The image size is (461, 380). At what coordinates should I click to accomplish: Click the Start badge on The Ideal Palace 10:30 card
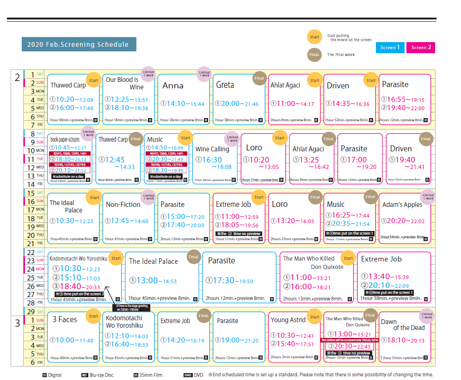point(94,198)
